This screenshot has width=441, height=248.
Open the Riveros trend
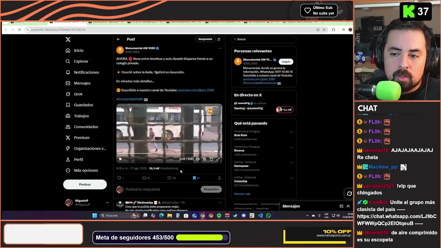pyautogui.click(x=239, y=151)
